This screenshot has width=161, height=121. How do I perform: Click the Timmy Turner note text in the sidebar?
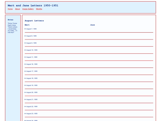click(13, 28)
